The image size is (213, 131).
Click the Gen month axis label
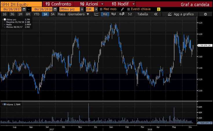click(111, 127)
